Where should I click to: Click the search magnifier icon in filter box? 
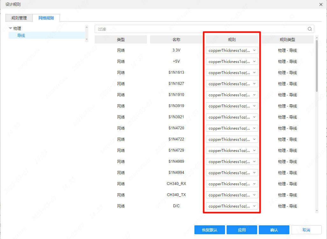click(x=309, y=29)
